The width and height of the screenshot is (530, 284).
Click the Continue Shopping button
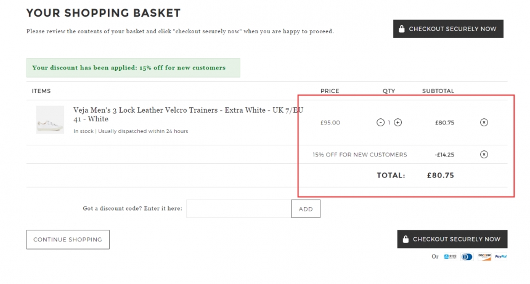(68, 240)
